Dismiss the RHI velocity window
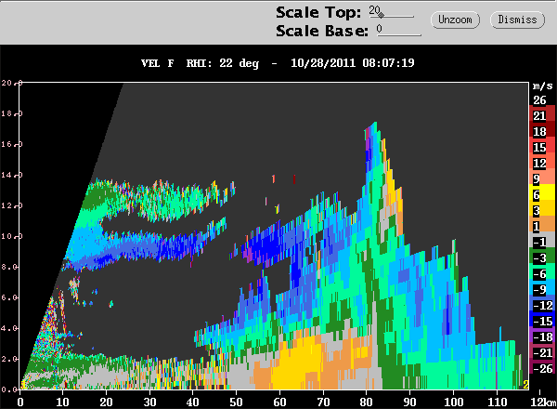 coord(517,20)
